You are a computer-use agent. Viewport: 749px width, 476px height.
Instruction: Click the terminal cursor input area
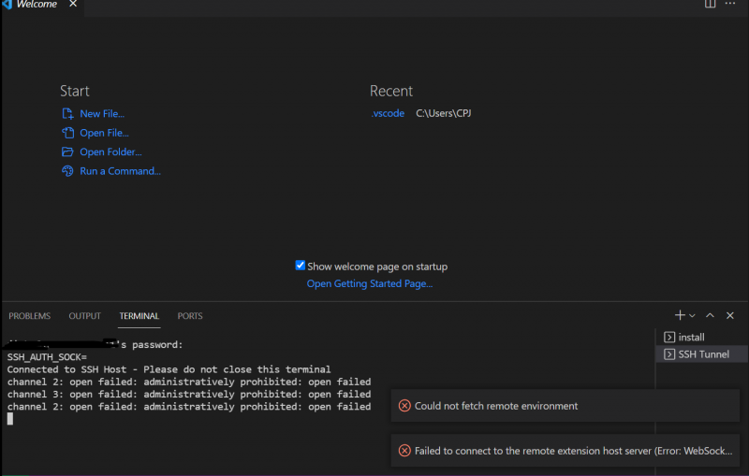tap(10, 419)
